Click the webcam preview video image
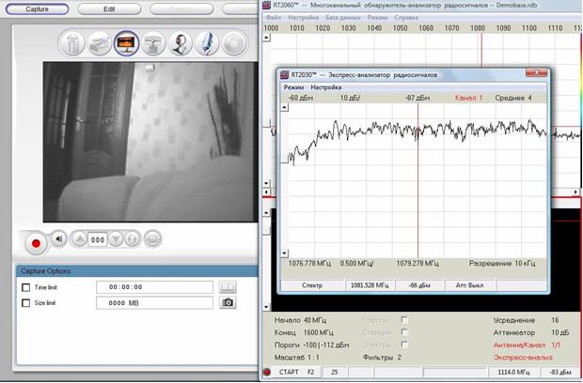This screenshot has height=383, width=583. click(x=150, y=142)
